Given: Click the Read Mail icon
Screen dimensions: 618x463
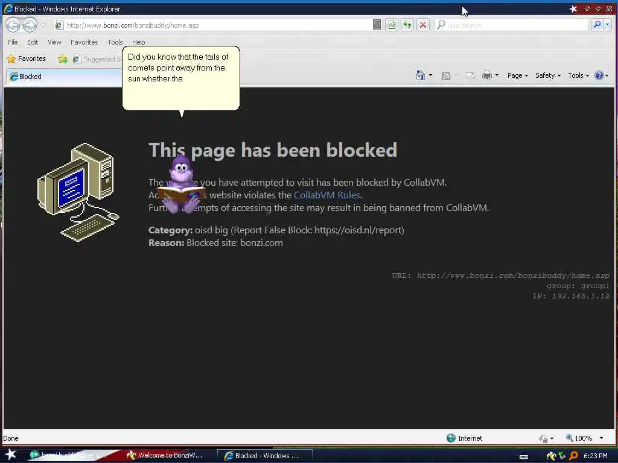Looking at the screenshot, I should (470, 75).
